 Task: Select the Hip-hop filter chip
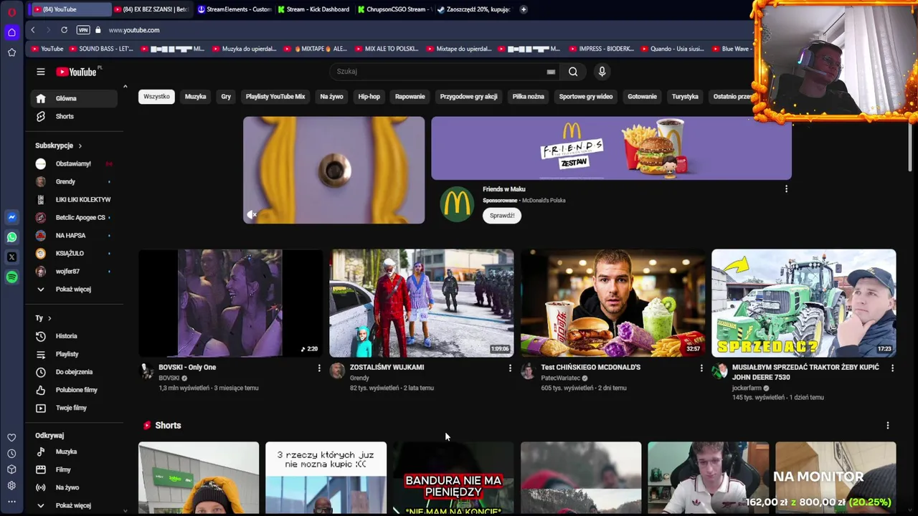[x=369, y=97]
